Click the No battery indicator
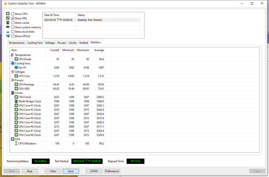269x177 pixels. pos(41,161)
